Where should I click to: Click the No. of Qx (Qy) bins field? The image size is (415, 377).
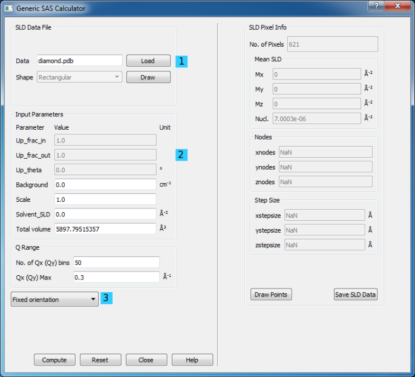(x=116, y=262)
